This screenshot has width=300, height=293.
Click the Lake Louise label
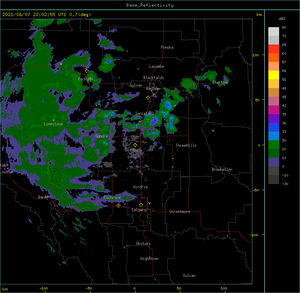pyautogui.click(x=6, y=168)
